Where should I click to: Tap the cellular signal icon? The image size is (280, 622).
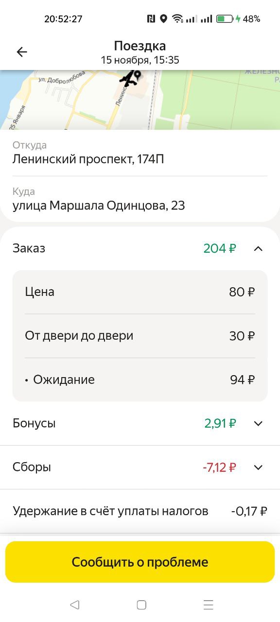[x=192, y=18]
